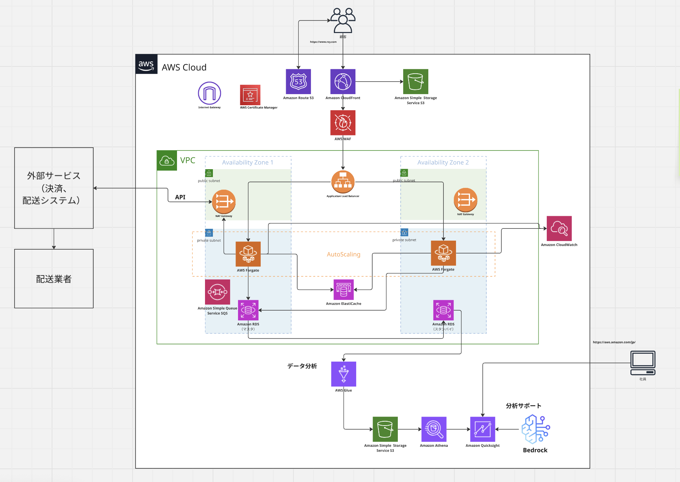Select the AWS Glue icon
Image resolution: width=680 pixels, height=482 pixels.
(x=344, y=374)
